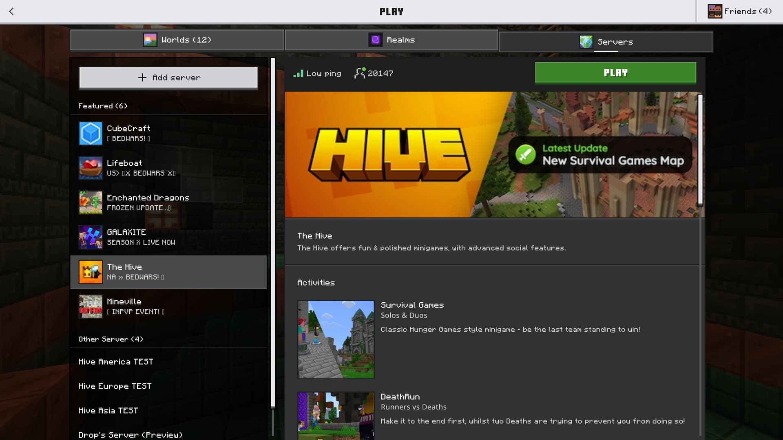The height and width of the screenshot is (440, 783).
Task: Select the Lifeboat server
Action: pos(168,168)
